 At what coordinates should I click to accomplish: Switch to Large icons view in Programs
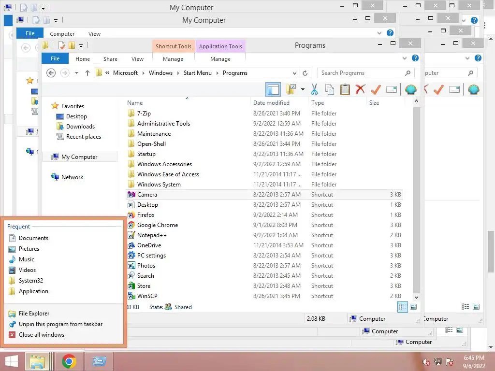(x=413, y=307)
